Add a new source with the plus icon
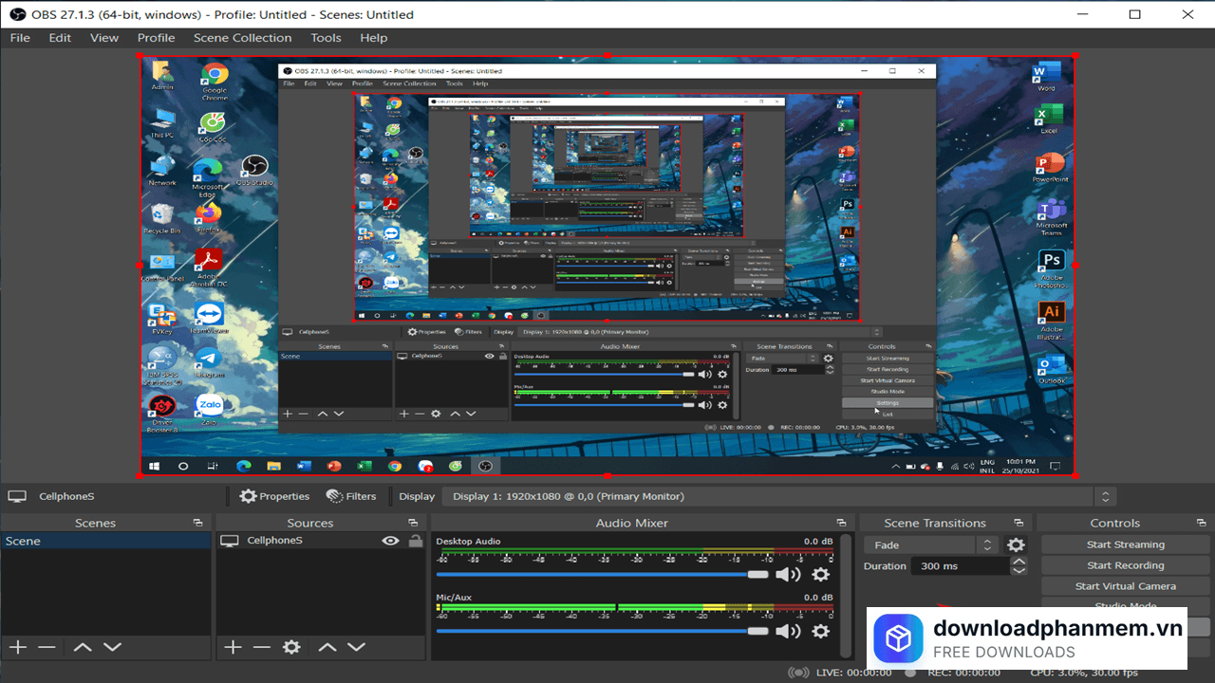 coord(233,647)
